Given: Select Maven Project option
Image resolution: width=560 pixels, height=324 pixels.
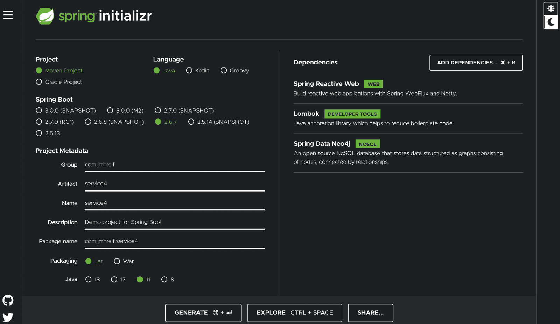Looking at the screenshot, I should pyautogui.click(x=59, y=71).
